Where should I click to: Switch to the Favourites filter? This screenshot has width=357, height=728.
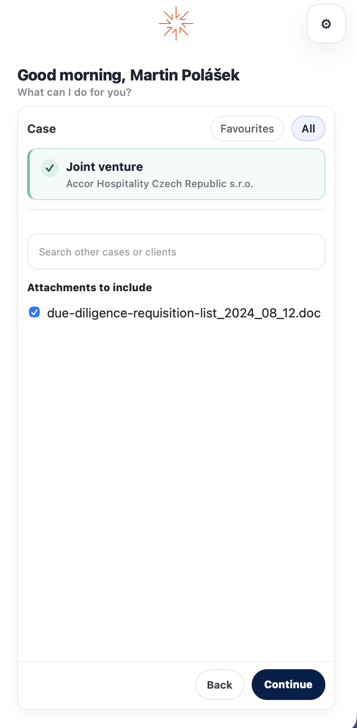(247, 129)
